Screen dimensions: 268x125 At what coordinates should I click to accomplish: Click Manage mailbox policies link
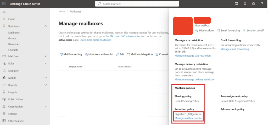point(188,118)
